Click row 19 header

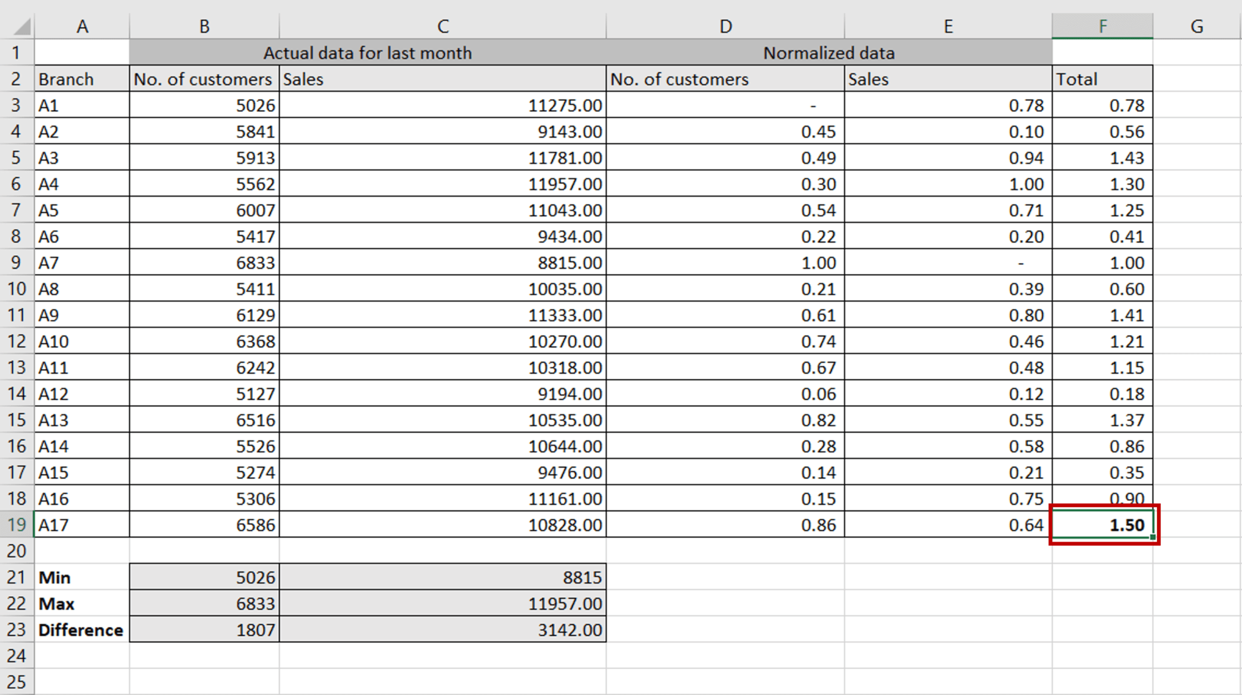click(x=16, y=525)
